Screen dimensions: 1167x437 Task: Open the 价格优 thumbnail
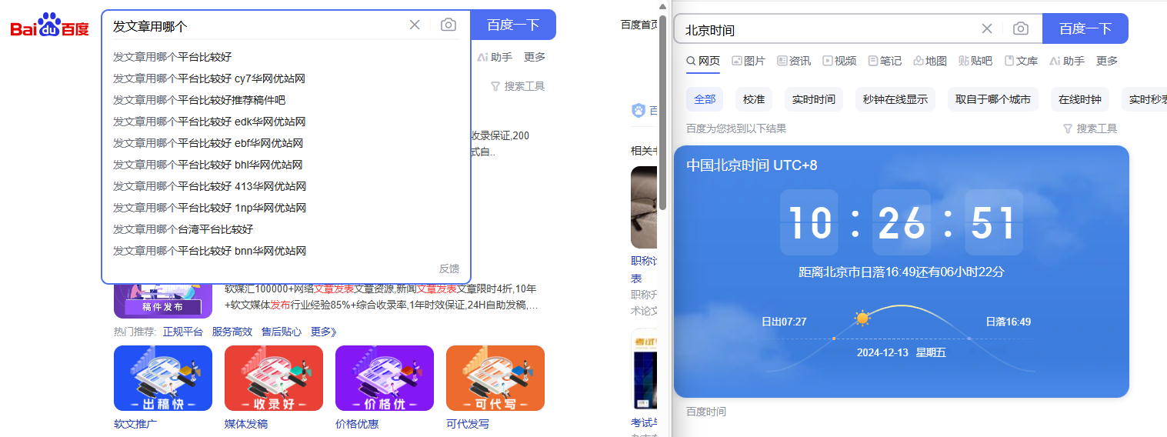(x=385, y=378)
